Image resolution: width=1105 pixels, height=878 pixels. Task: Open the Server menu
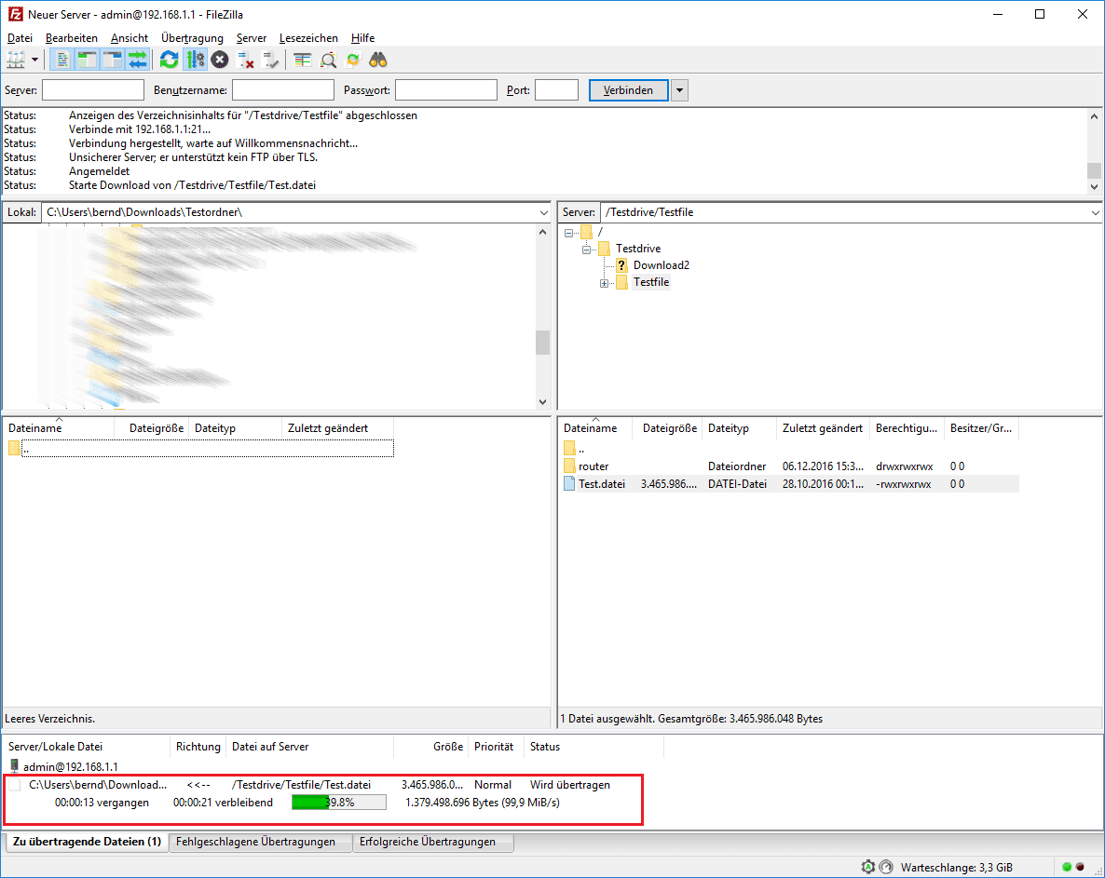[x=251, y=38]
